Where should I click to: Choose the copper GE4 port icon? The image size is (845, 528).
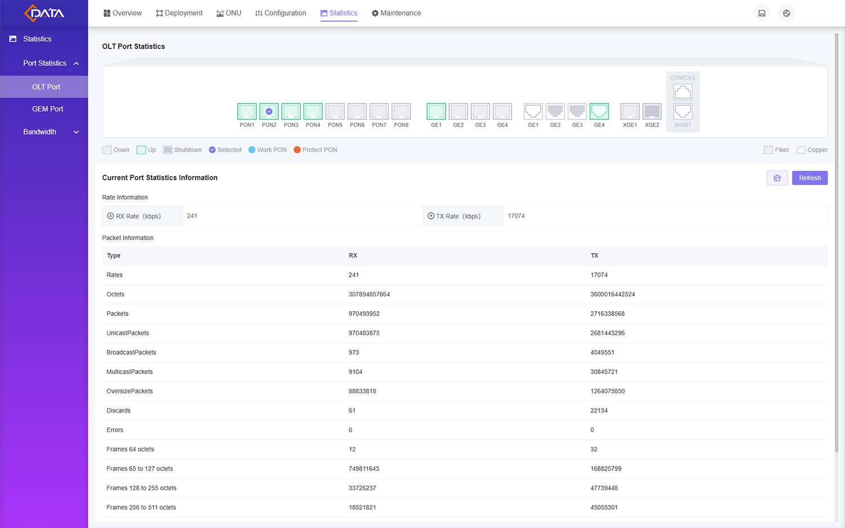point(599,112)
